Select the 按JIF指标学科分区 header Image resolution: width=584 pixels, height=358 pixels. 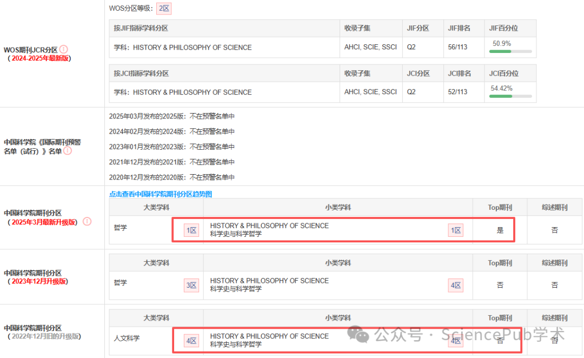[141, 28]
